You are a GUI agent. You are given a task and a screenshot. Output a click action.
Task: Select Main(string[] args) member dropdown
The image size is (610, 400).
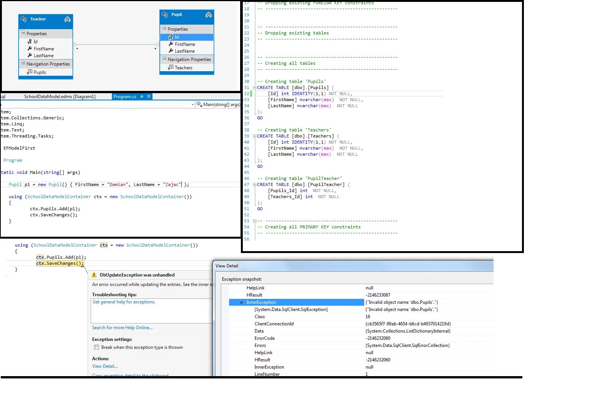pyautogui.click(x=219, y=105)
